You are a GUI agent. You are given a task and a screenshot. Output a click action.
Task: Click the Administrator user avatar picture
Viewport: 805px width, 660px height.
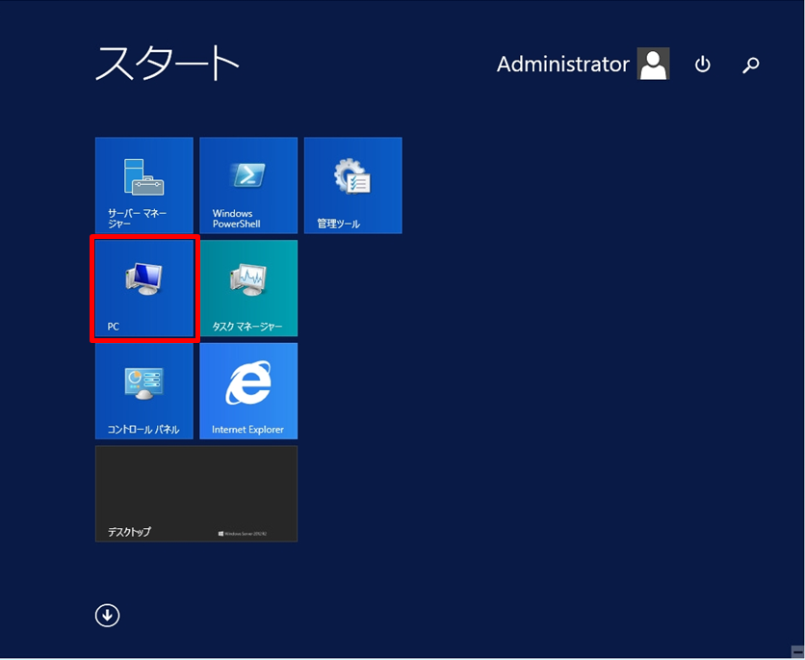click(x=653, y=64)
